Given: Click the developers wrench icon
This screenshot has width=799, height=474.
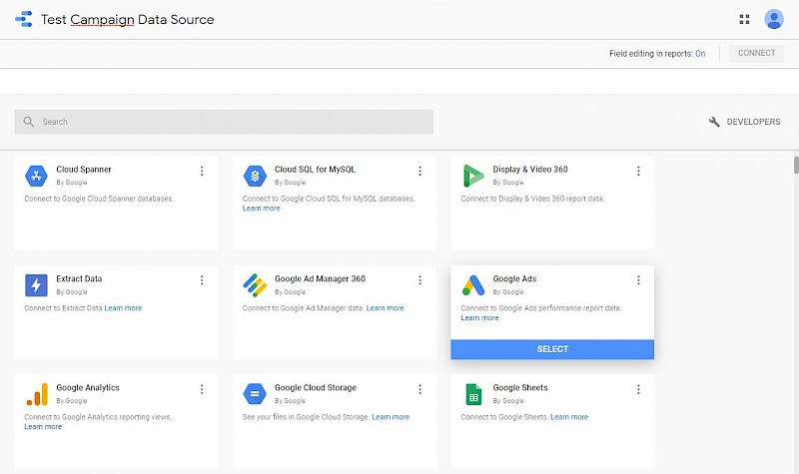Looking at the screenshot, I should click(x=714, y=122).
